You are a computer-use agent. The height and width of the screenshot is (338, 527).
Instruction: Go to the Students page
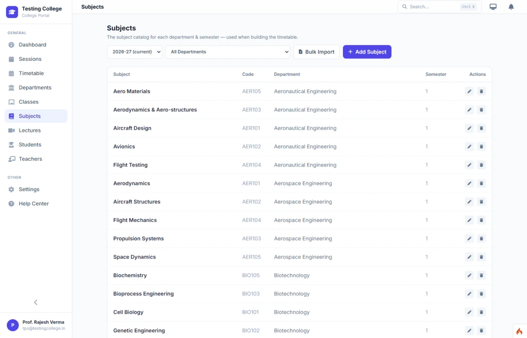tap(36, 145)
